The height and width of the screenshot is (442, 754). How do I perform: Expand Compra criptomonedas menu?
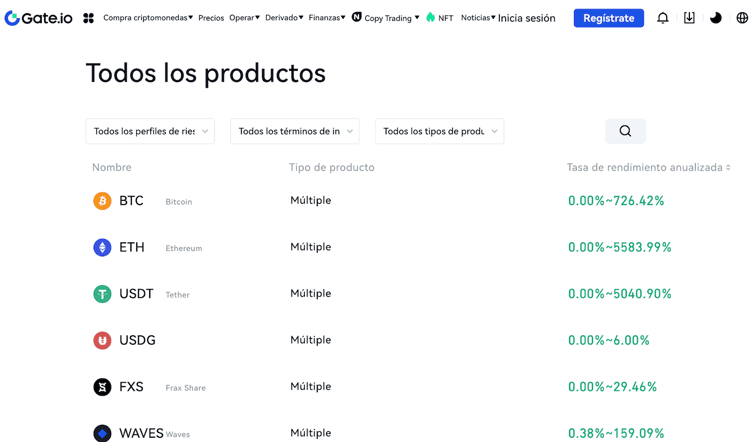point(148,18)
